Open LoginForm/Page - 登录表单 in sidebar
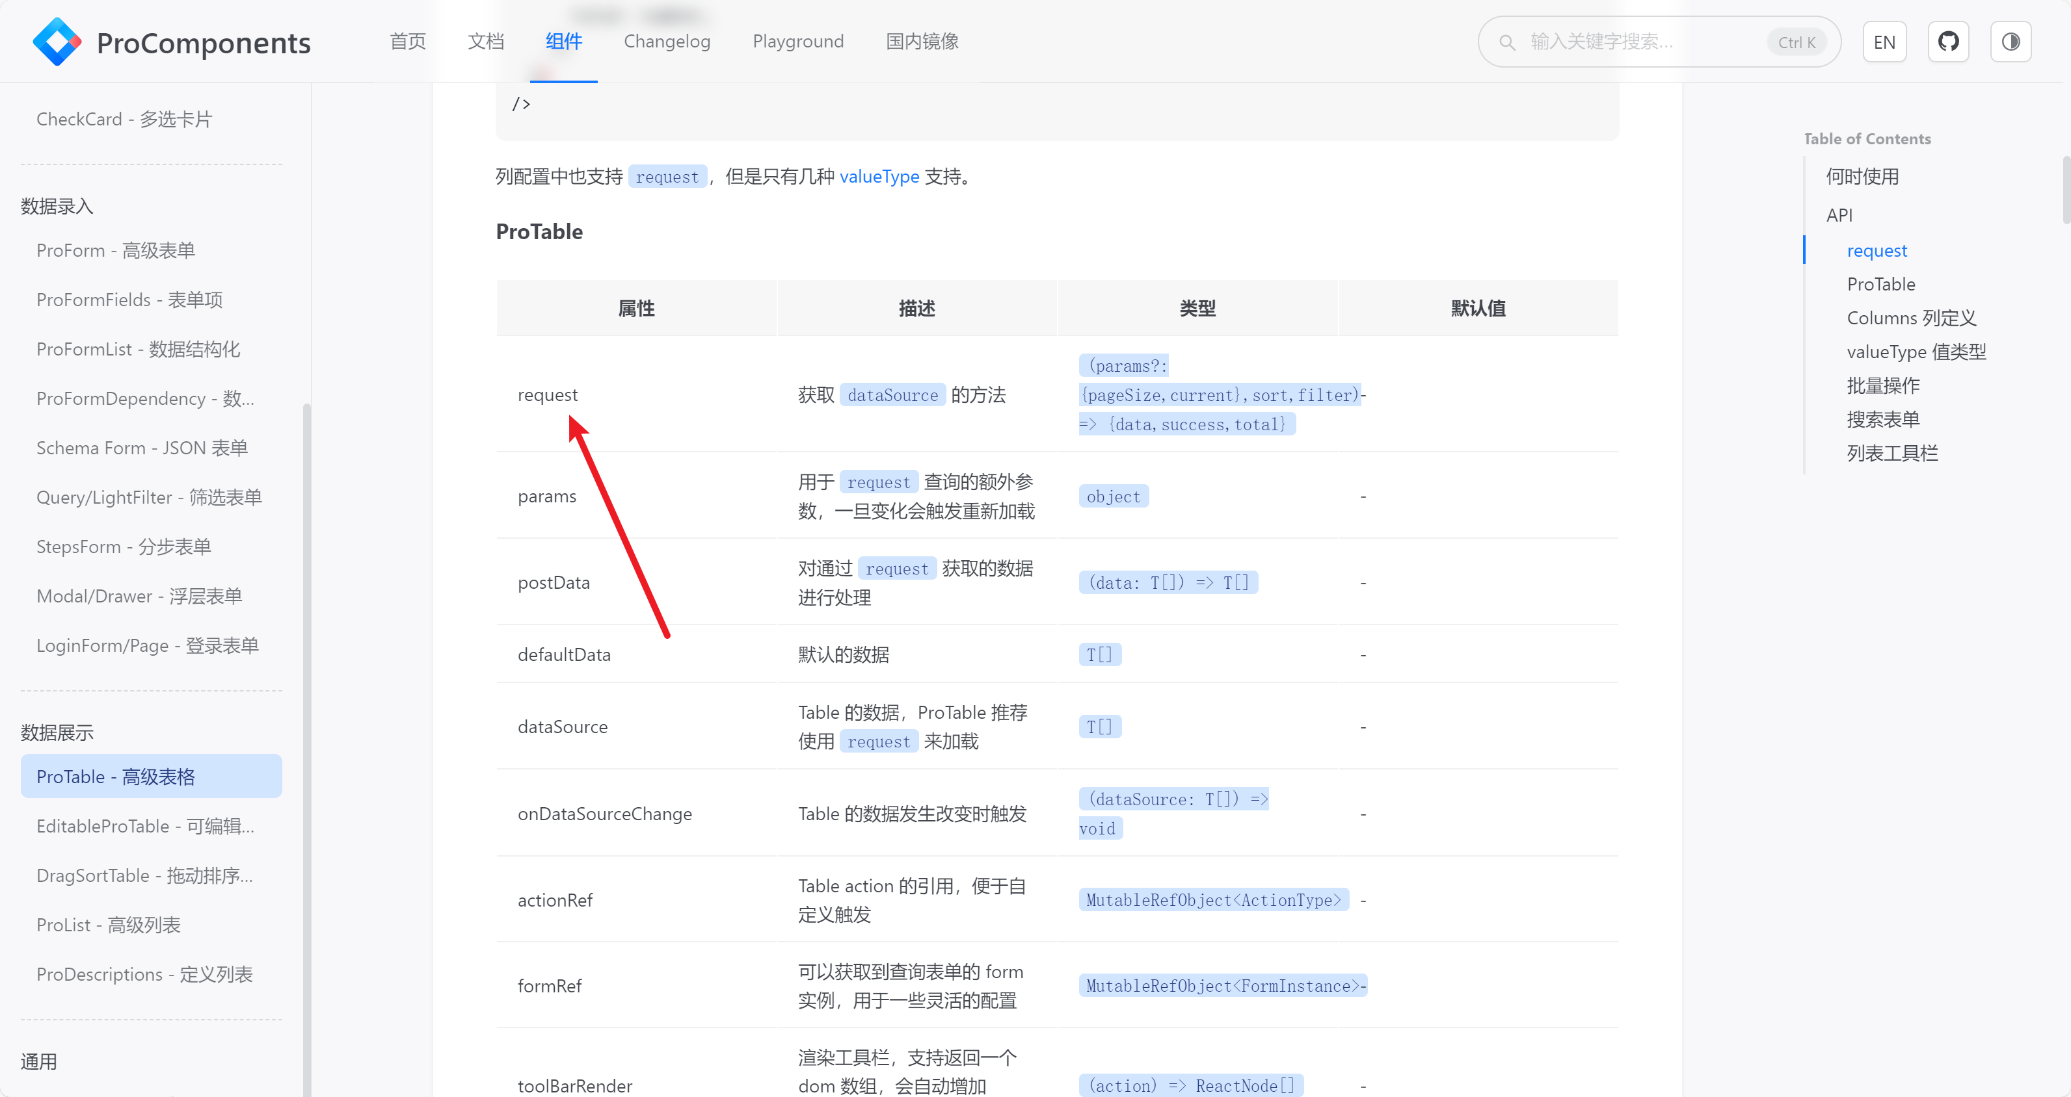The image size is (2071, 1097). click(x=151, y=646)
